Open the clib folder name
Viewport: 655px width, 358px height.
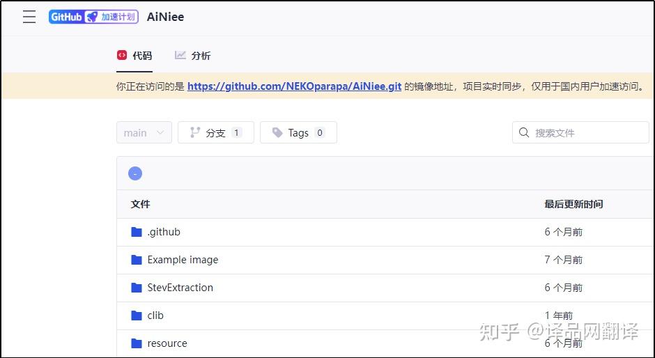click(155, 316)
